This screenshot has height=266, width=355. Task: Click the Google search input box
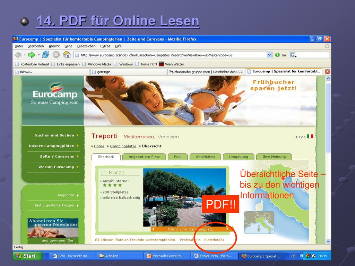coord(313,55)
